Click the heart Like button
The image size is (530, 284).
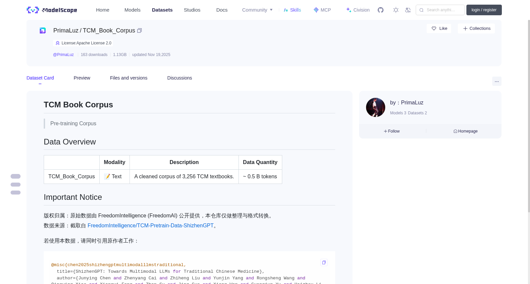[439, 28]
